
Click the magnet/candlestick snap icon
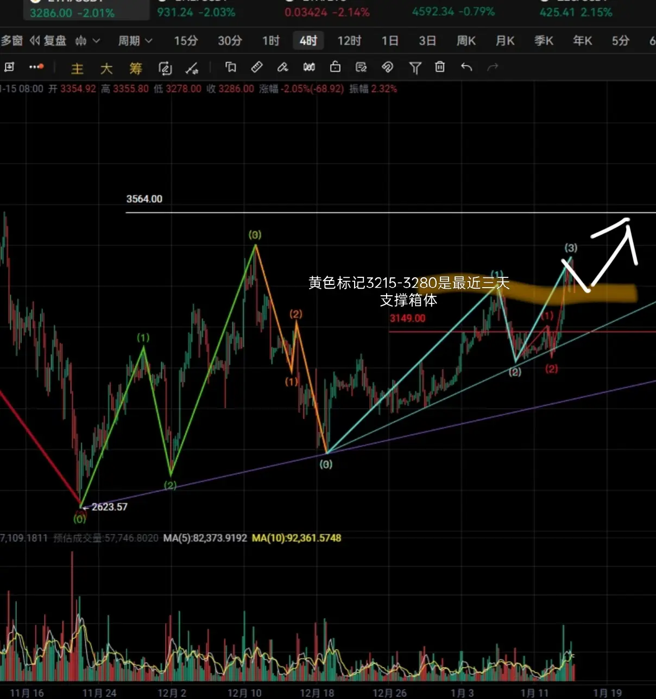click(x=309, y=67)
